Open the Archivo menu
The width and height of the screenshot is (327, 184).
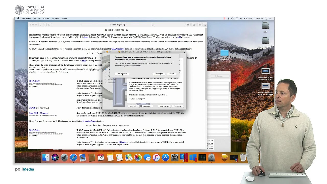[x=37, y=18]
